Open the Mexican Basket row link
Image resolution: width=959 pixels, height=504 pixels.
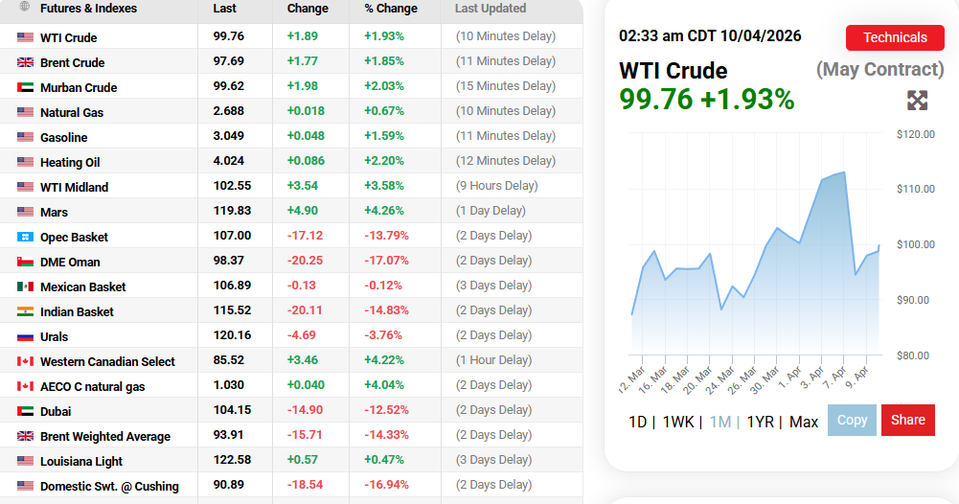click(82, 286)
